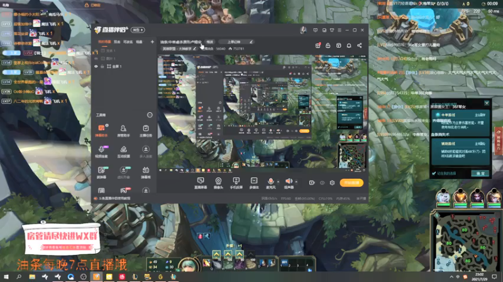Click the pill button after stream title
The image size is (503, 282).
209,42
